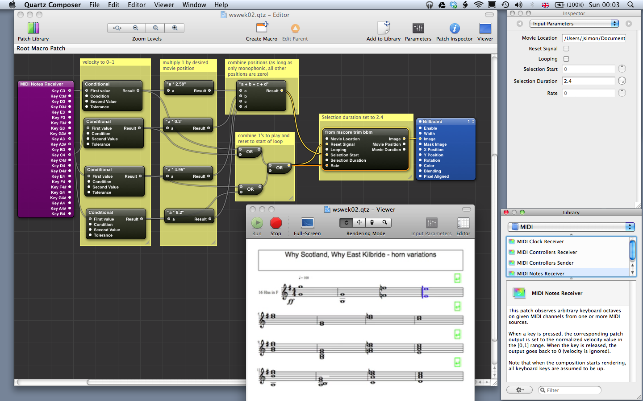This screenshot has width=643, height=401.
Task: Click Run in the Viewer window
Action: tap(257, 223)
